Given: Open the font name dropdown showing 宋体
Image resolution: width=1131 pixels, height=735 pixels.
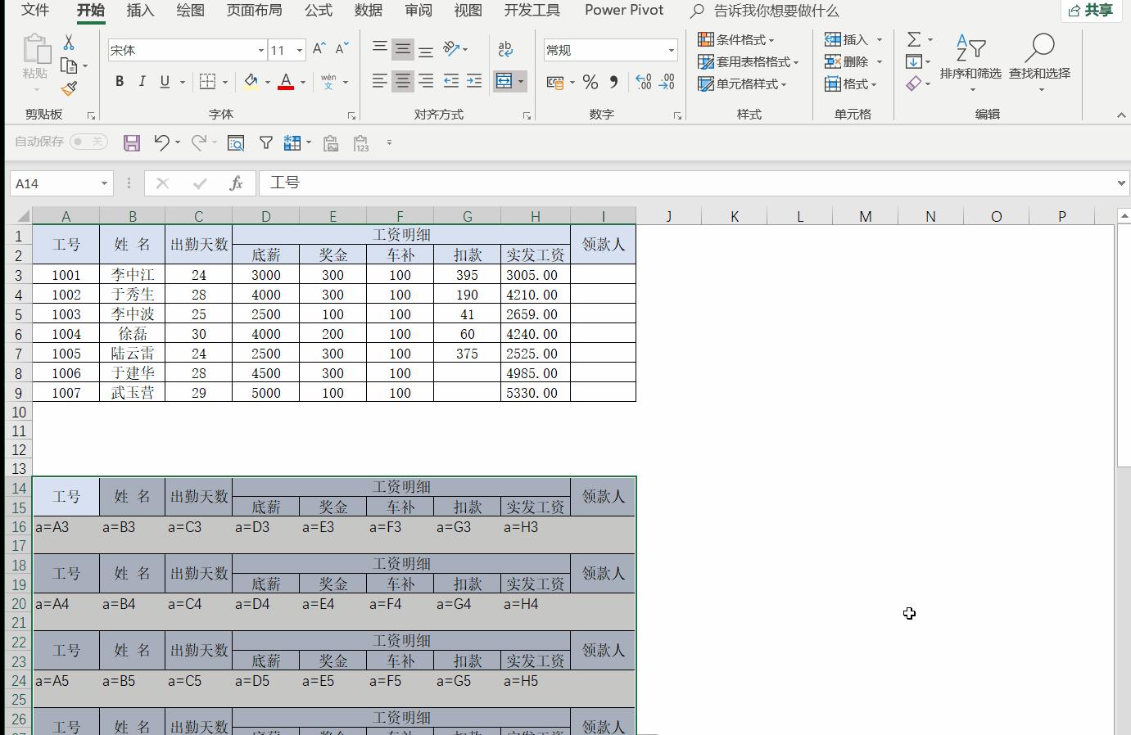Looking at the screenshot, I should [261, 50].
